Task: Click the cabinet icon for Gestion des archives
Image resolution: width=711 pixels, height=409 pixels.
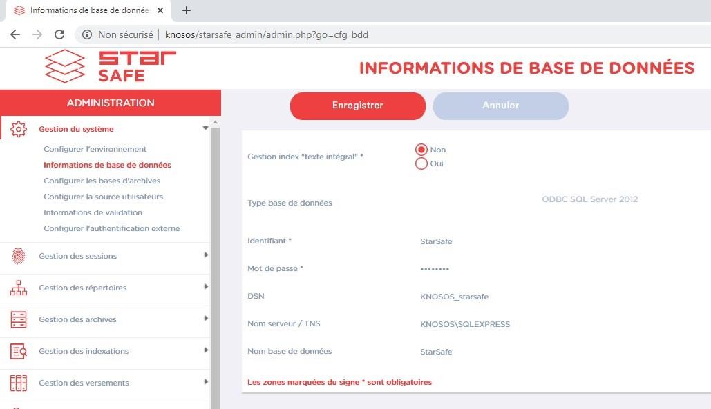Action: click(19, 319)
